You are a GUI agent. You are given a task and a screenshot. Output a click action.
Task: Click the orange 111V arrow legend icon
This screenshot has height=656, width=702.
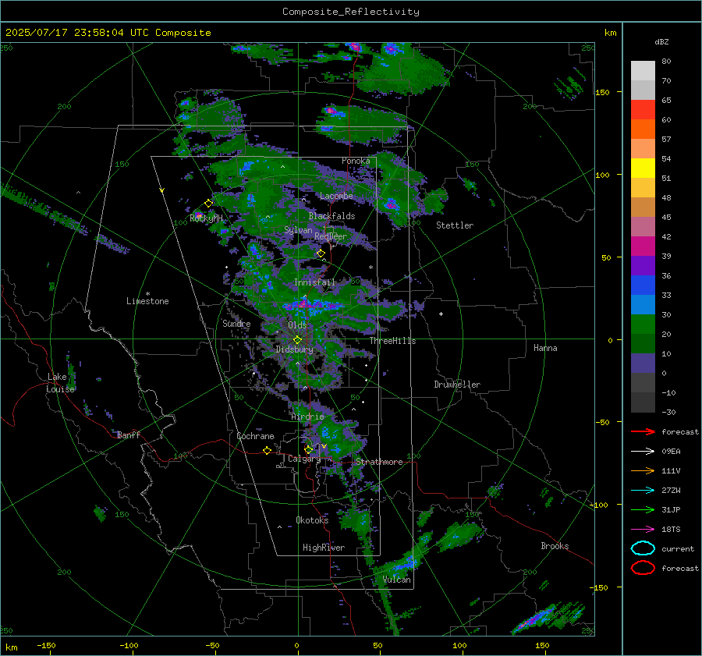(x=643, y=470)
